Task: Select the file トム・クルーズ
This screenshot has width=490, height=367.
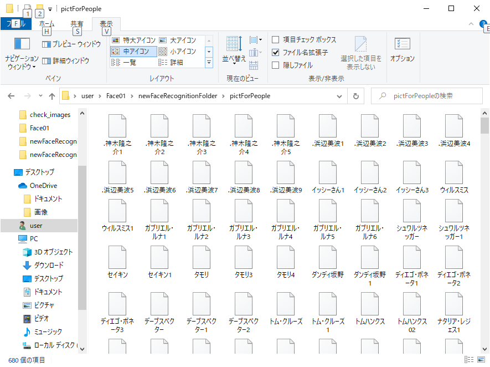Action: 286,309
